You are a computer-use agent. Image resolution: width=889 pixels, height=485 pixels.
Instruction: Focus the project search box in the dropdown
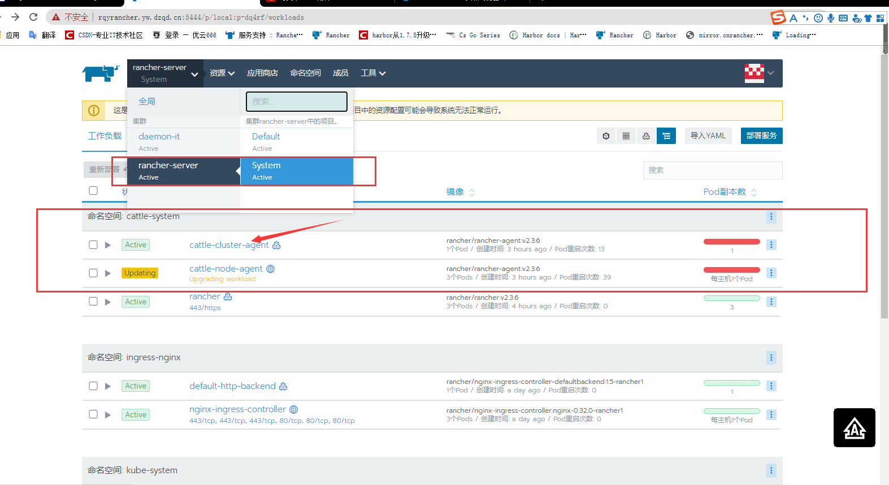point(297,102)
